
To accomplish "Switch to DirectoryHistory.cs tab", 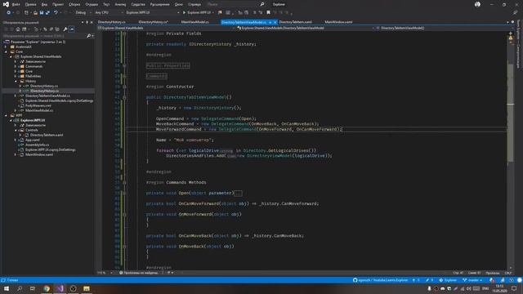I will click(x=112, y=22).
